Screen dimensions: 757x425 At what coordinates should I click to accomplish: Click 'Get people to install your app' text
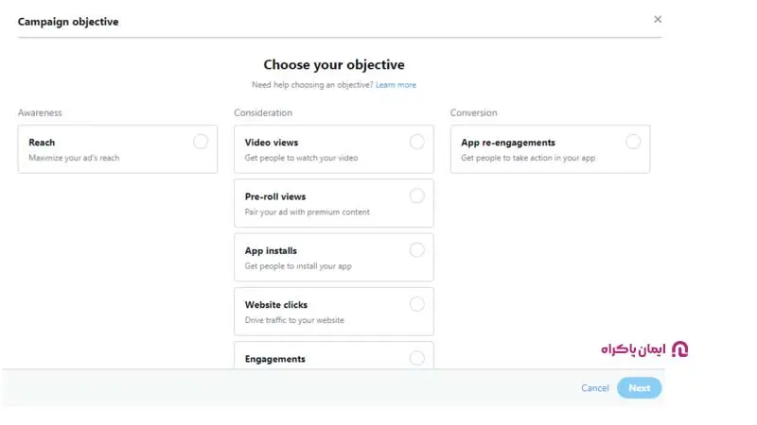(x=298, y=266)
